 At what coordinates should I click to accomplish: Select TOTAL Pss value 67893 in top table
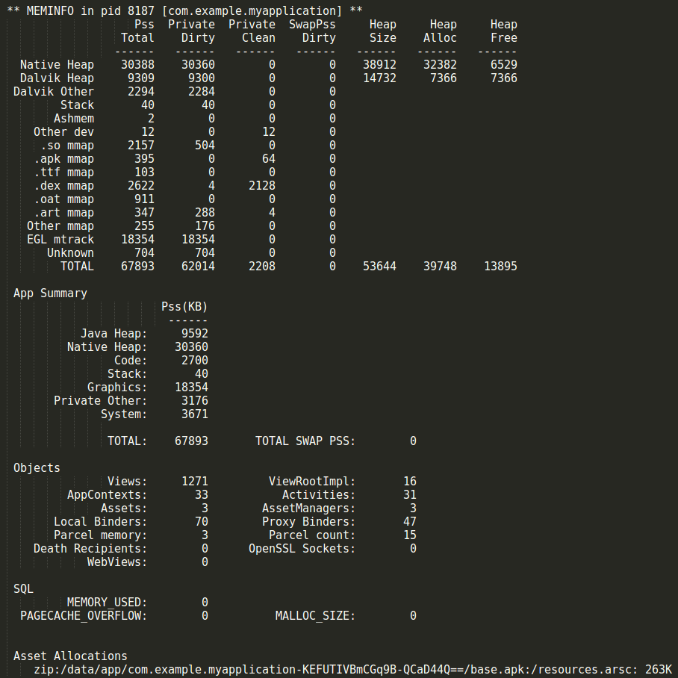[x=137, y=267]
